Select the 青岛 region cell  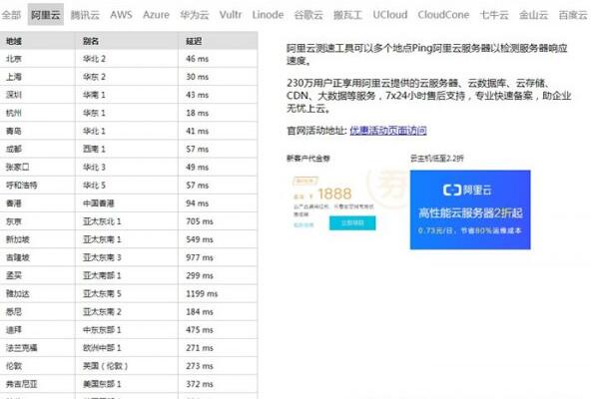click(x=38, y=131)
